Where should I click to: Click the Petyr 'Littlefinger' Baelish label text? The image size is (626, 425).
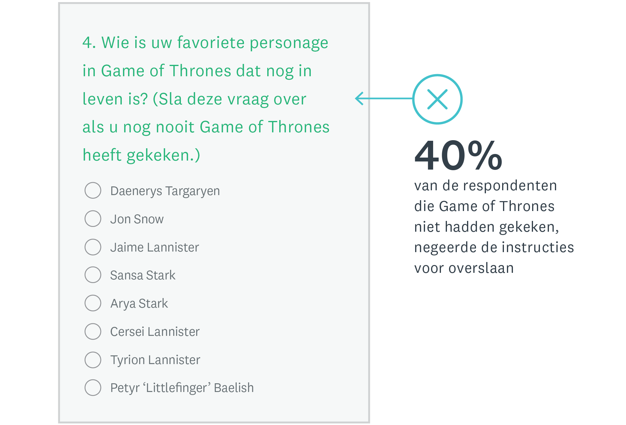tap(182, 388)
